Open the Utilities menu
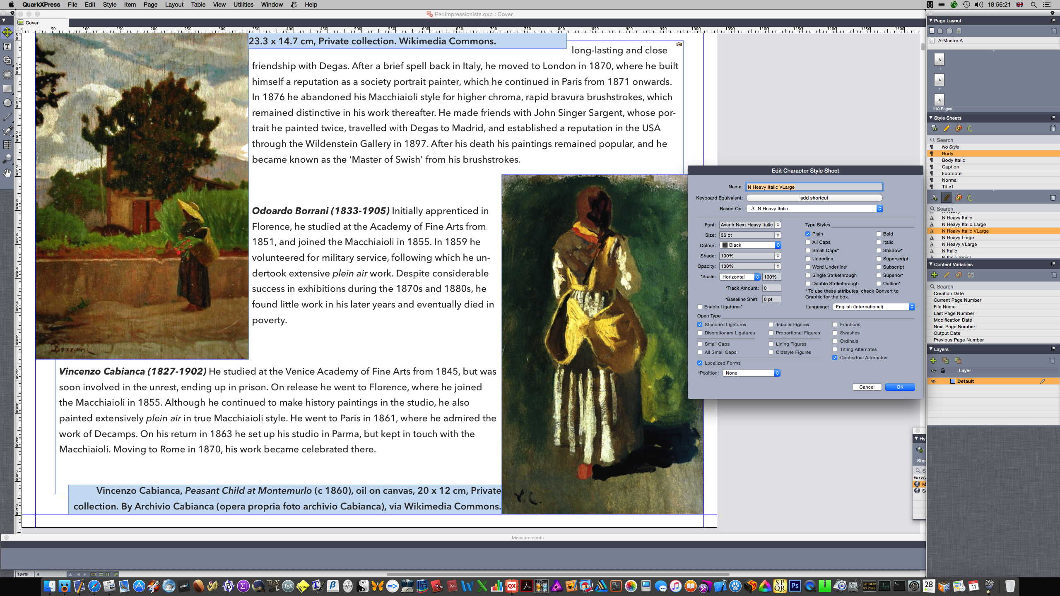The height and width of the screenshot is (596, 1060). tap(243, 5)
